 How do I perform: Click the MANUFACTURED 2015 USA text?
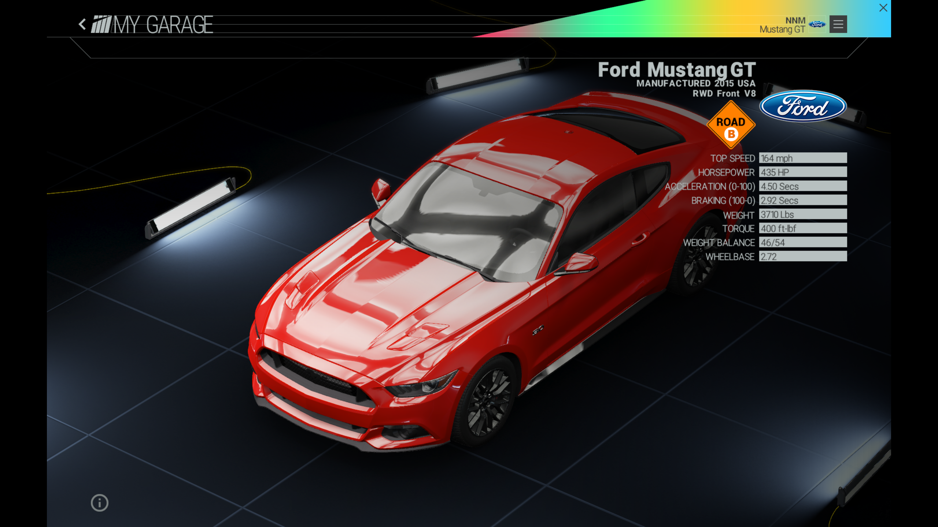[x=696, y=83]
